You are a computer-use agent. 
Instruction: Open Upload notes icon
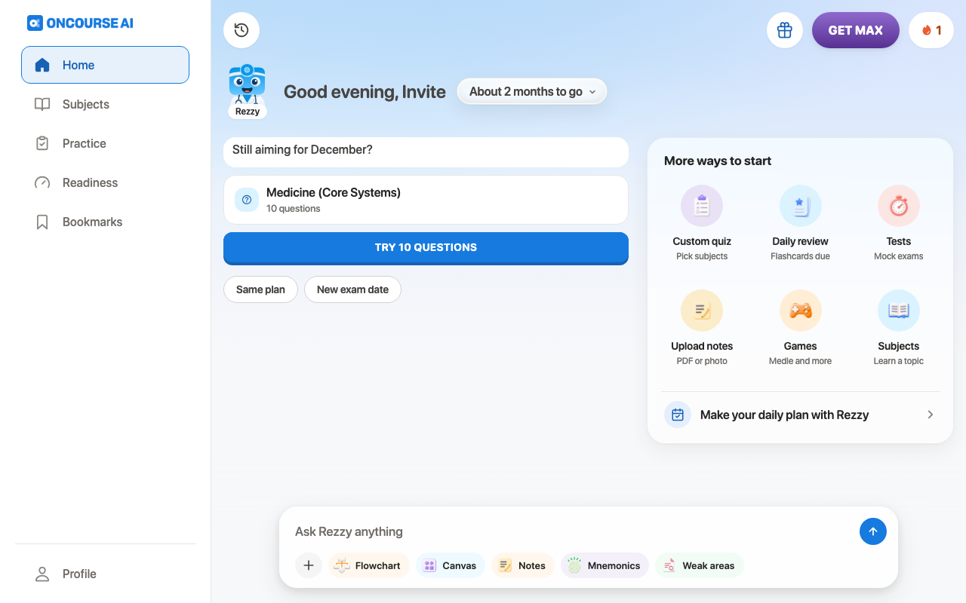tap(702, 311)
